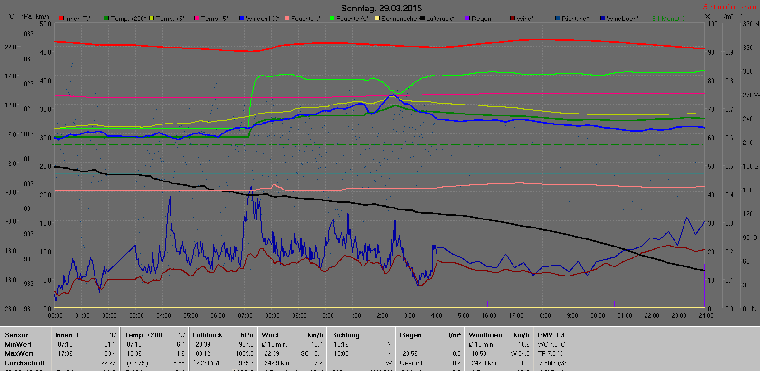This screenshot has width=760, height=371.
Task: Click the pink Temp. -5 legend swatch
Action: (x=197, y=19)
